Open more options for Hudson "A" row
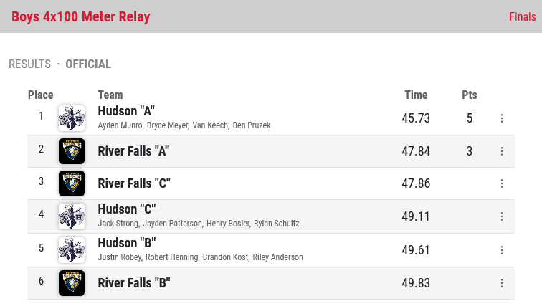Screen dimensions: 542x306 click(502, 118)
